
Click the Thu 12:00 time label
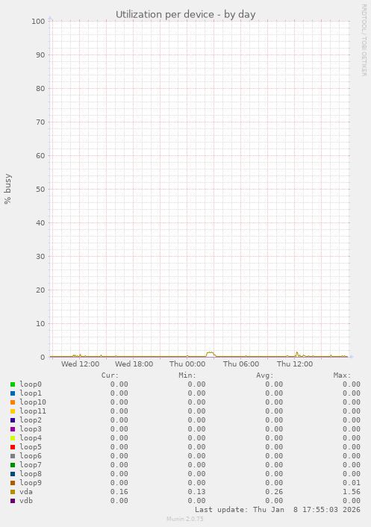[x=295, y=364]
